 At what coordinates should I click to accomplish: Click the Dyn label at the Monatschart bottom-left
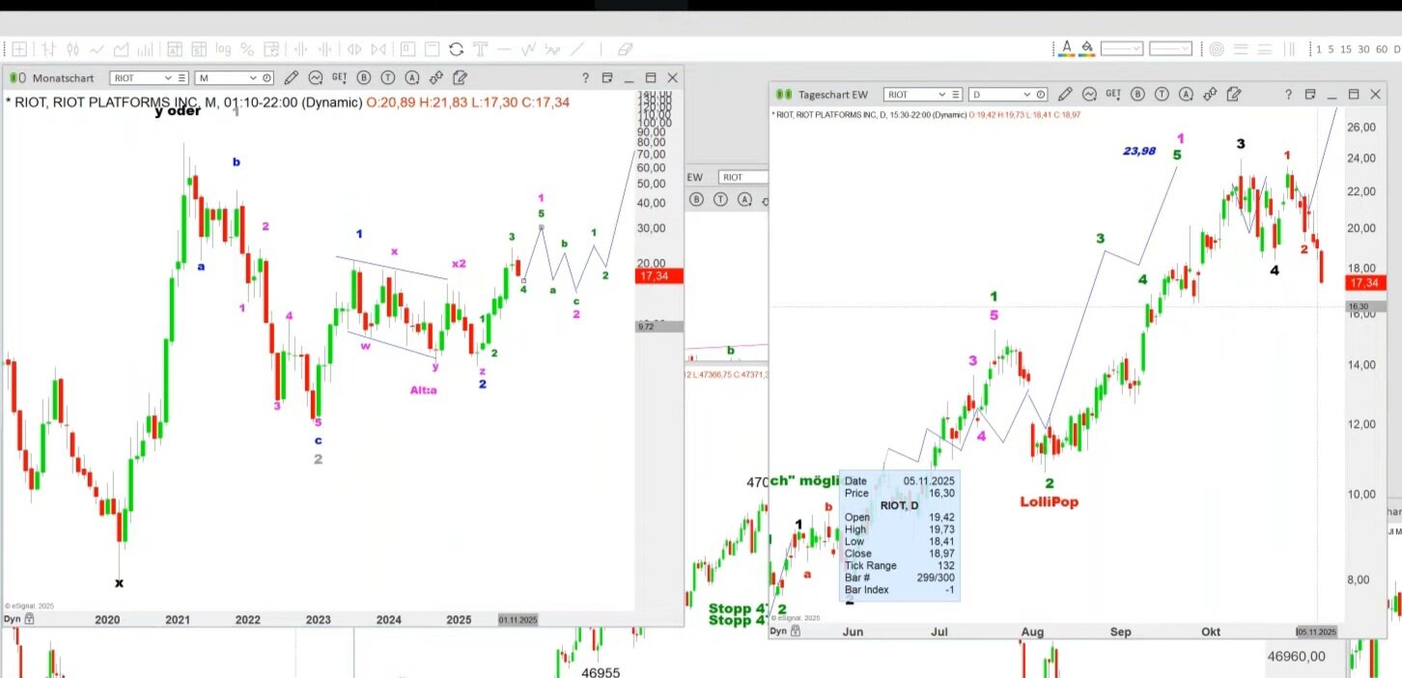[13, 619]
